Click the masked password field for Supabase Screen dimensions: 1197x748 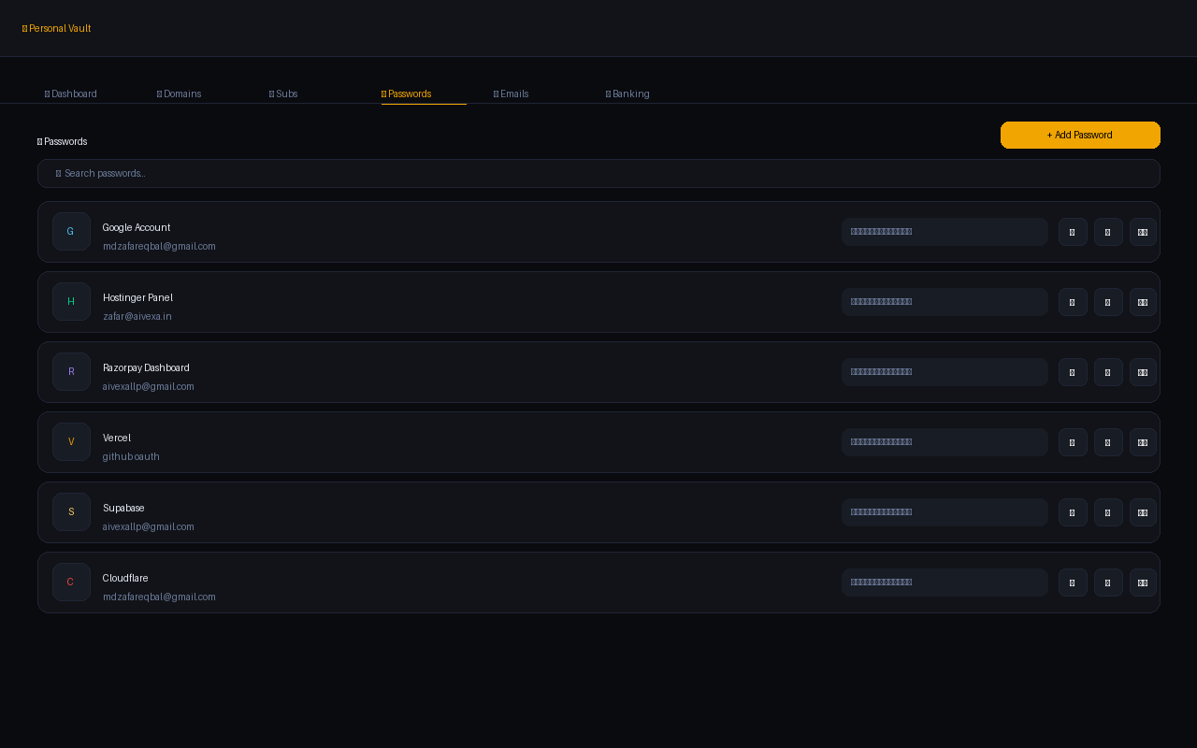945,512
